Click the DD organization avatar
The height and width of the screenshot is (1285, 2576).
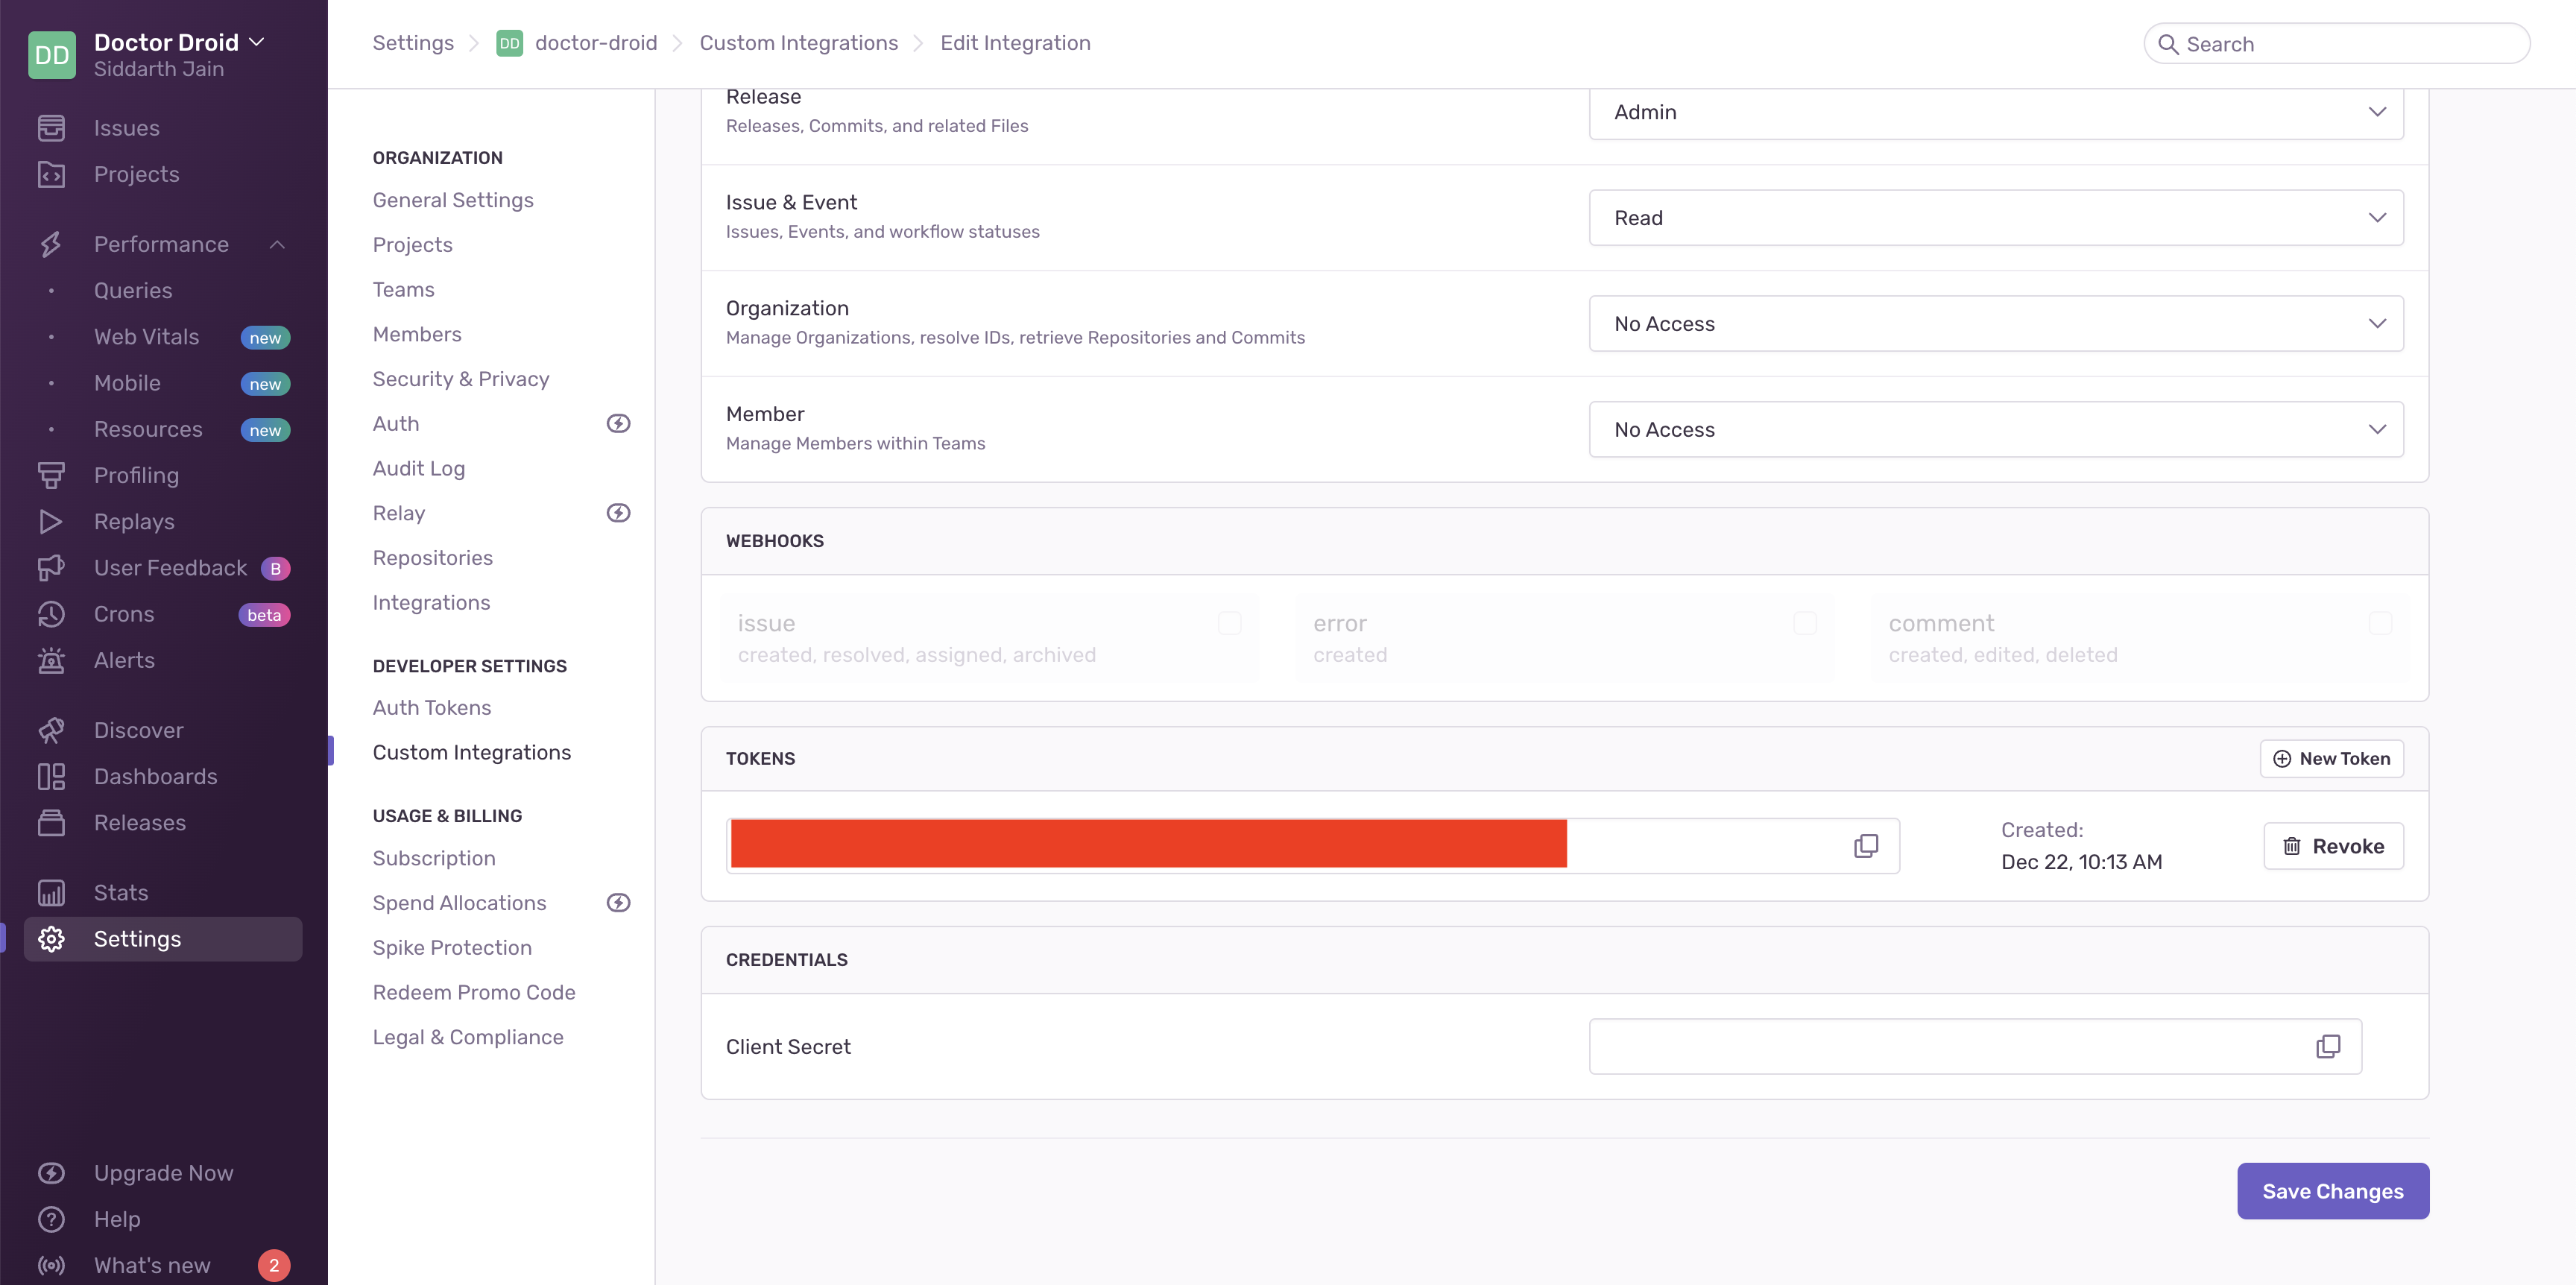(52, 55)
